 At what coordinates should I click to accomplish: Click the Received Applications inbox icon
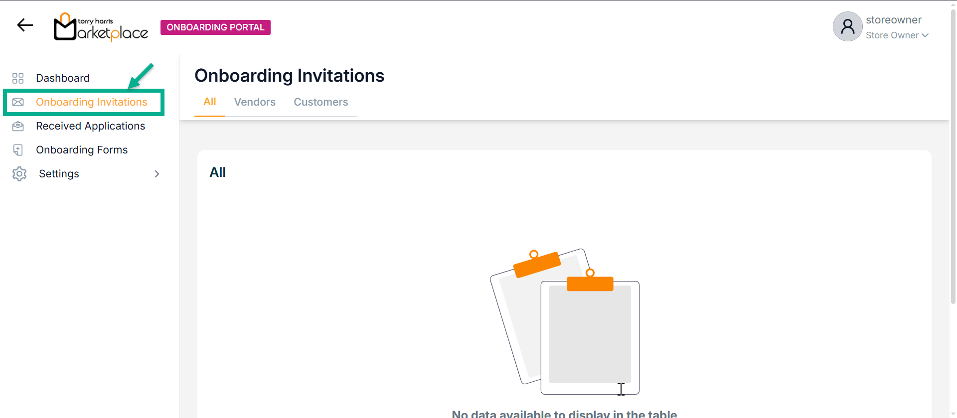(18, 126)
